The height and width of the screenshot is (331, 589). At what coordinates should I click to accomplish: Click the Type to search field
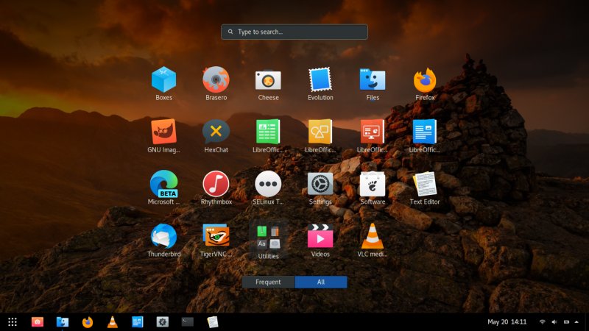point(294,32)
